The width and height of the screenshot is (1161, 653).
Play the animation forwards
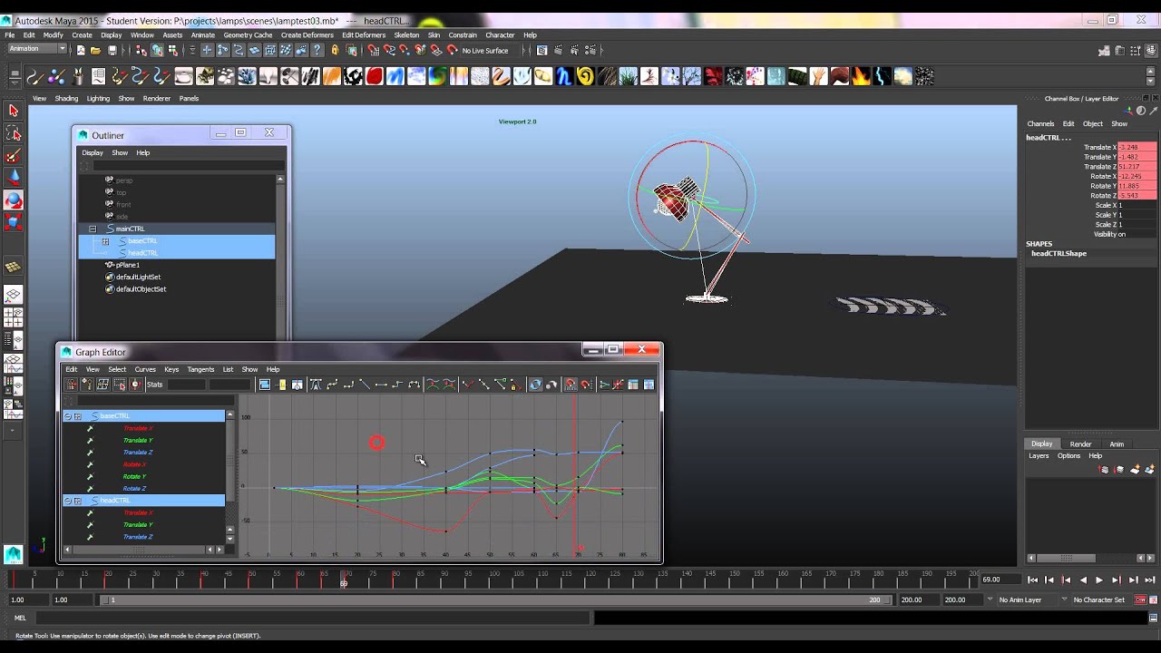(x=1099, y=580)
